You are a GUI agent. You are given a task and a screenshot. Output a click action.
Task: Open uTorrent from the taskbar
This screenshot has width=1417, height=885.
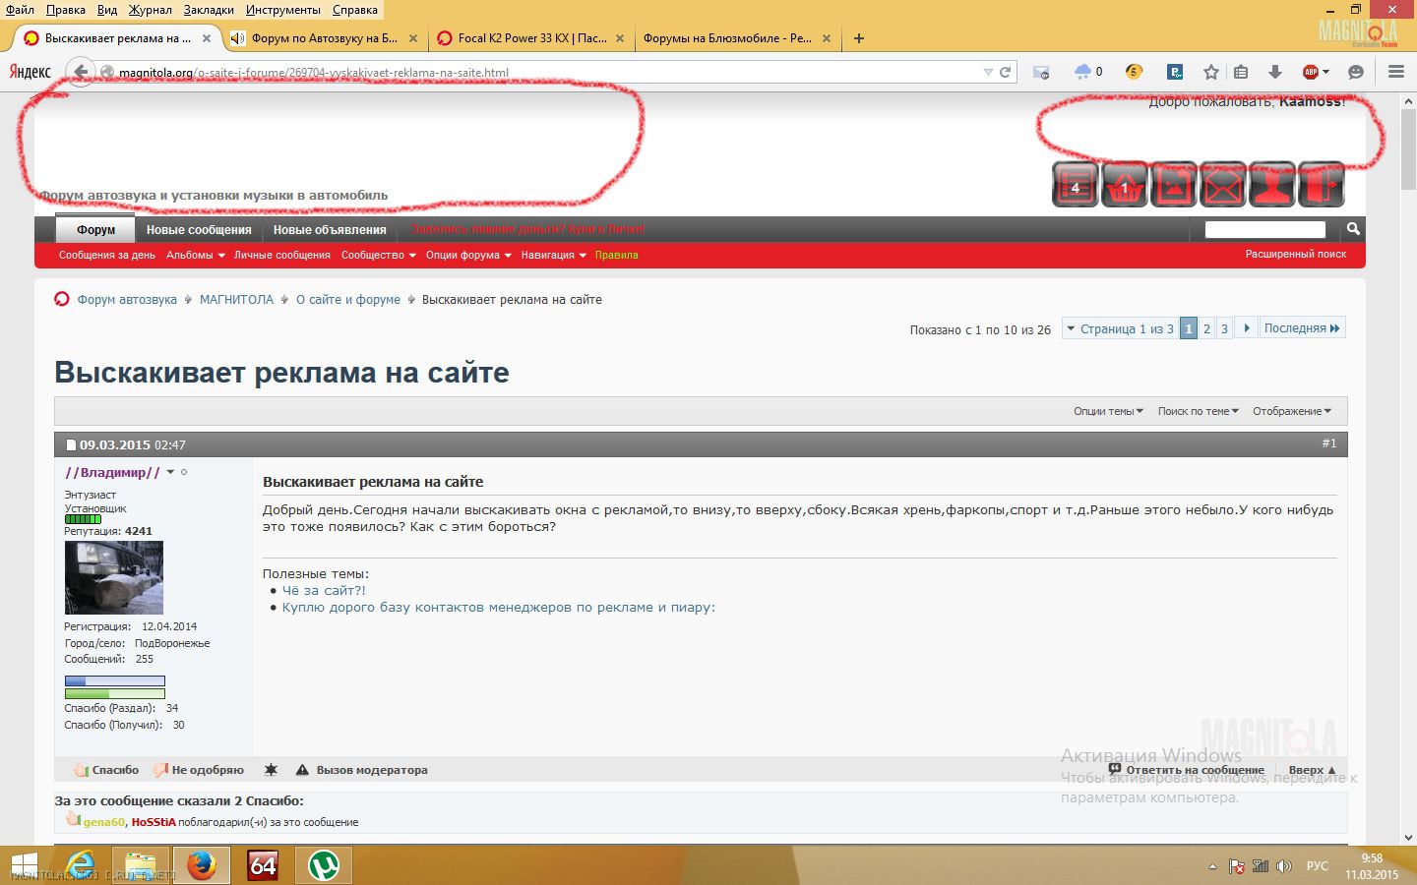coord(324,865)
